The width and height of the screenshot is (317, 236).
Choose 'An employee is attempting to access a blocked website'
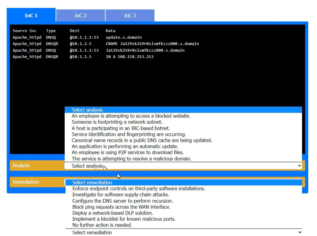[131, 116]
